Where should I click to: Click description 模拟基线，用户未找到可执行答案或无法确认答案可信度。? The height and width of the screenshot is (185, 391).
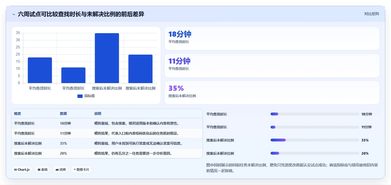coord(138,143)
